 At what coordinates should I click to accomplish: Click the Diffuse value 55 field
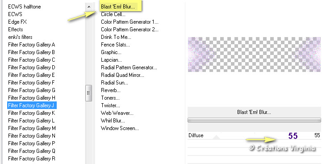(x=317, y=135)
